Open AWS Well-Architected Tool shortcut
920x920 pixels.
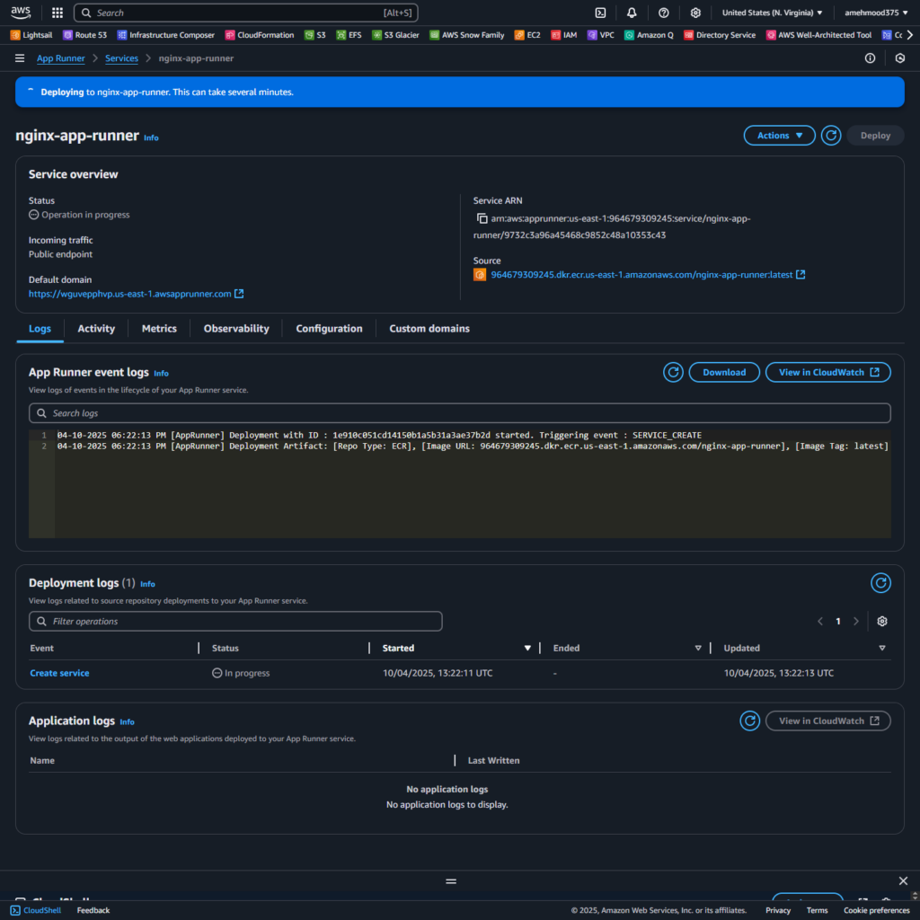click(x=819, y=35)
